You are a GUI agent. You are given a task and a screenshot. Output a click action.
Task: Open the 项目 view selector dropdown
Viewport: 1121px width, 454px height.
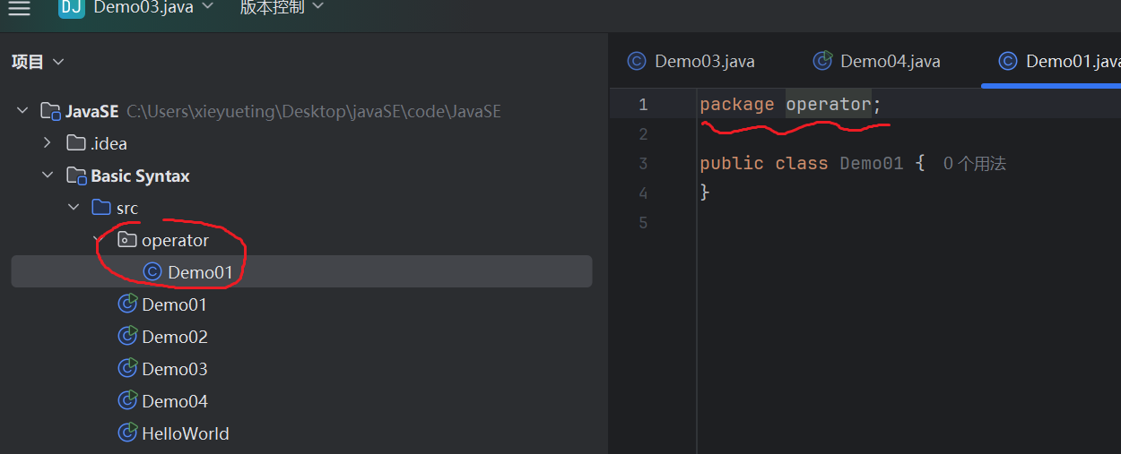(38, 62)
